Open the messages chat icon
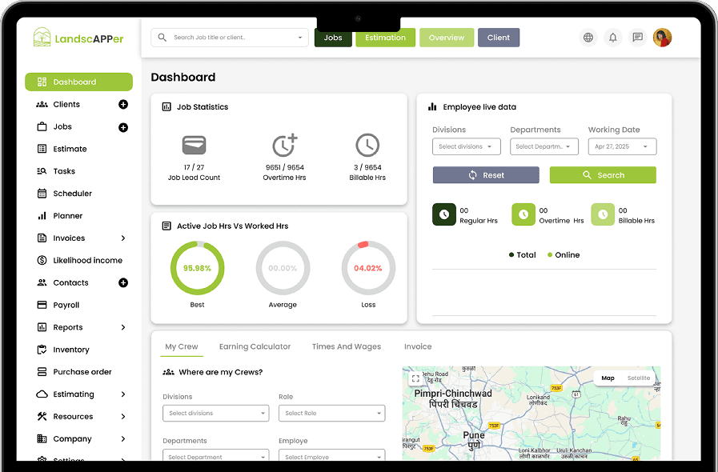 tap(637, 38)
